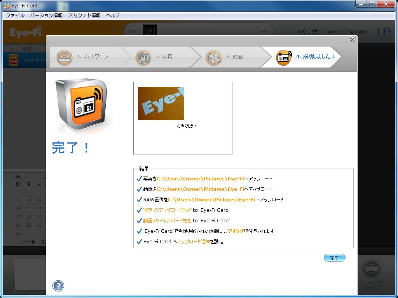Open the photo upload folder path link
Image resolution: width=398 pixels, height=298 pixels.
pyautogui.click(x=200, y=178)
